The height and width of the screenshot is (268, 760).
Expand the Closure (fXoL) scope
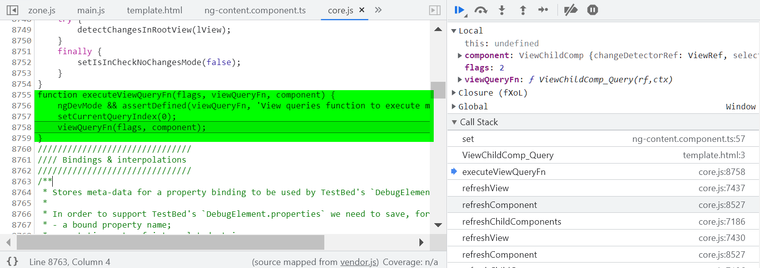coord(454,93)
